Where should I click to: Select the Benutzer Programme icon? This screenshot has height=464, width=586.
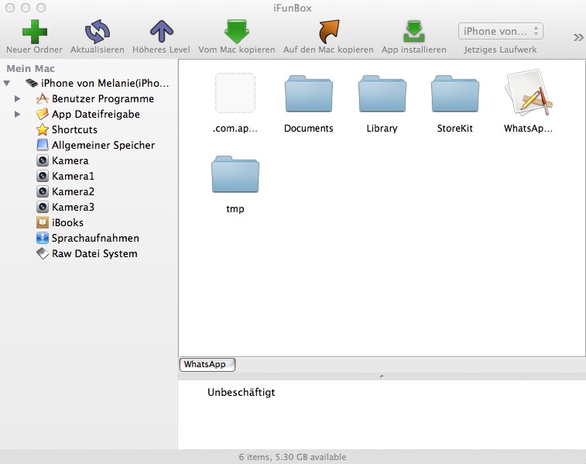[x=43, y=98]
